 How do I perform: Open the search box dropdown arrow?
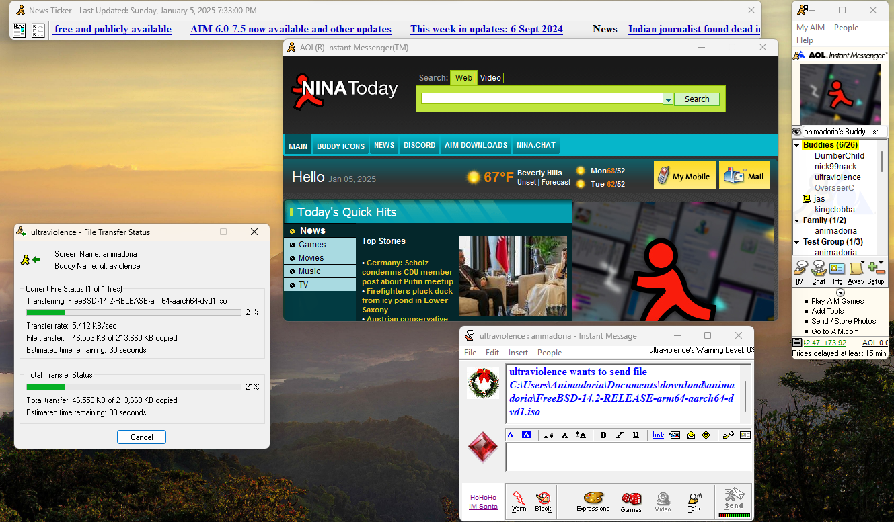click(x=668, y=99)
